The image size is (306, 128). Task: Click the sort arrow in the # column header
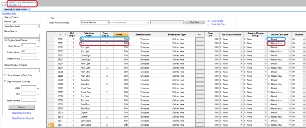click(x=65, y=35)
